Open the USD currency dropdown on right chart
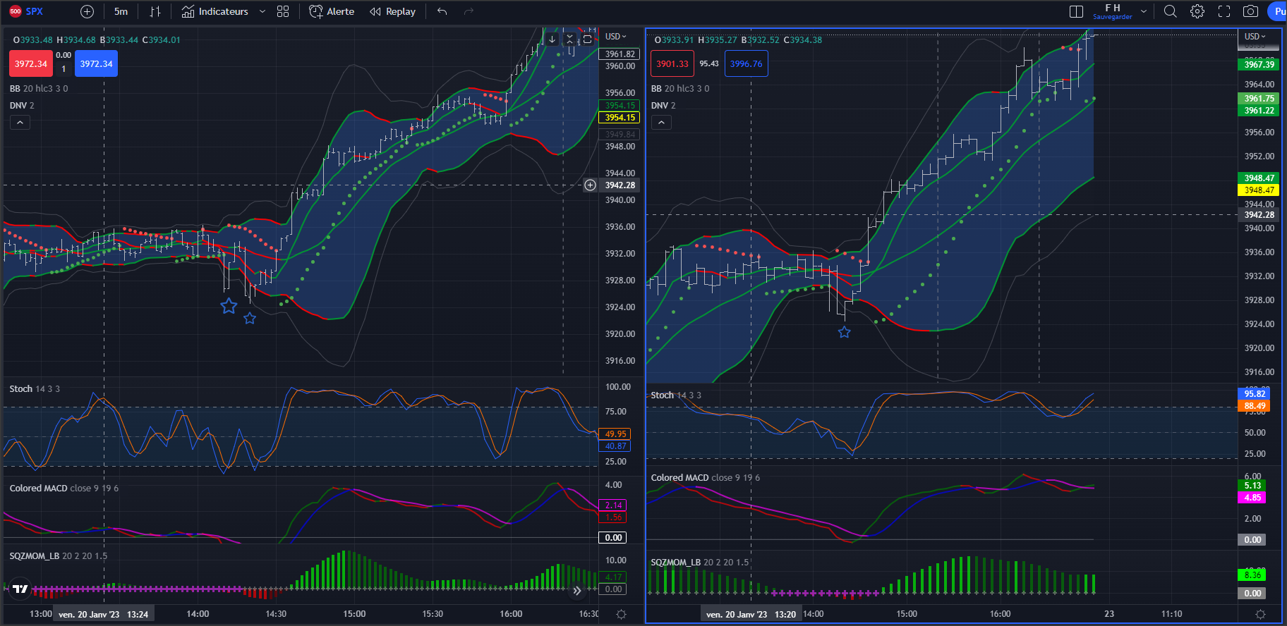 [x=1255, y=37]
